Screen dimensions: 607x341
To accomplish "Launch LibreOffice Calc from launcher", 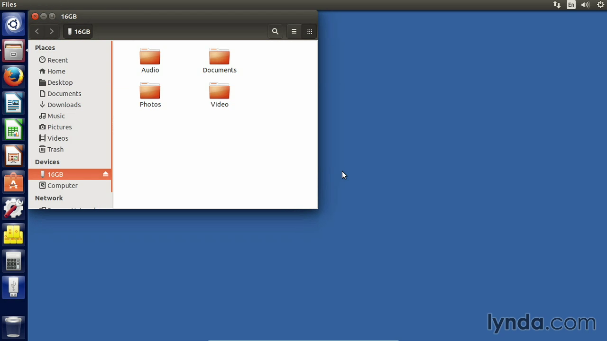I will 13,129.
